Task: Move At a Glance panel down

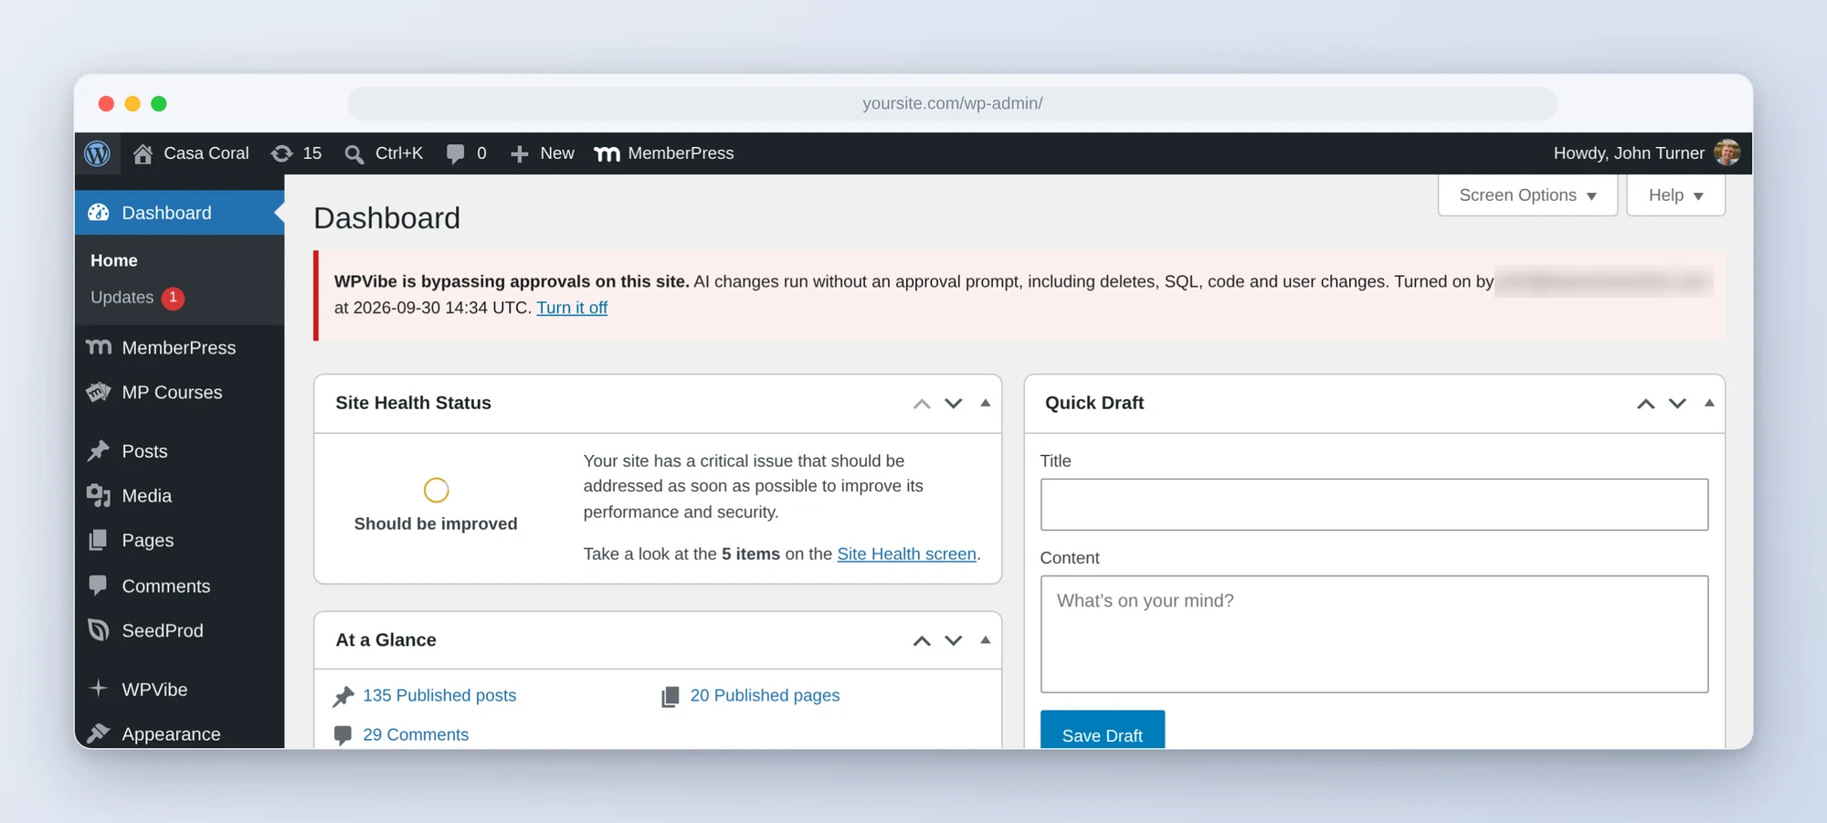Action: point(954,641)
